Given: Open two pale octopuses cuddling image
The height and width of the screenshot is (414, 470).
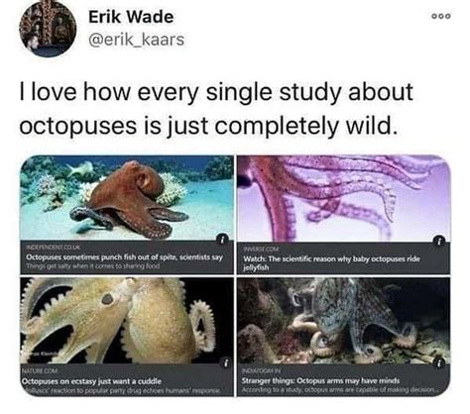Looking at the screenshot, I should coord(127,321).
